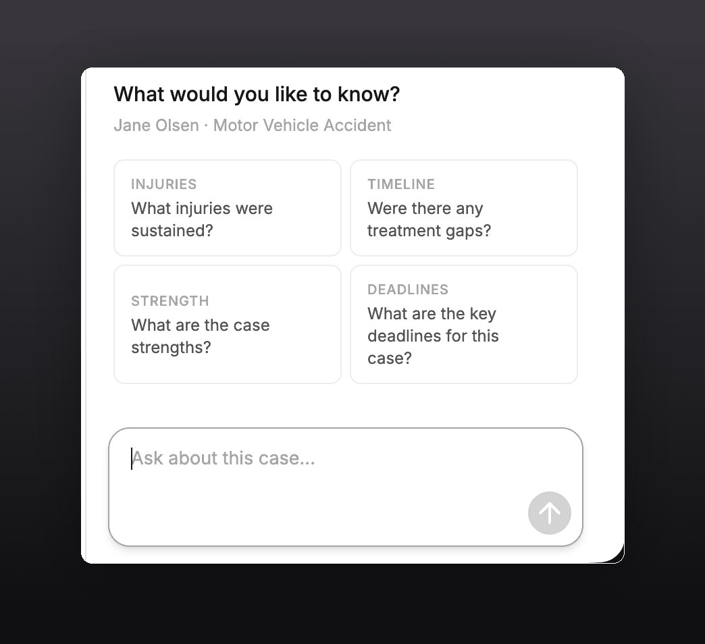The width and height of the screenshot is (705, 644).
Task: Click the 'What would you like to know?' heading
Action: point(257,95)
